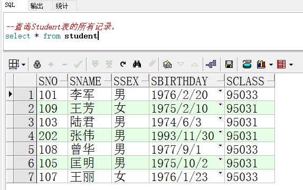The height and width of the screenshot is (190, 303).
Task: Click the query by example icon
Action: 167,64
